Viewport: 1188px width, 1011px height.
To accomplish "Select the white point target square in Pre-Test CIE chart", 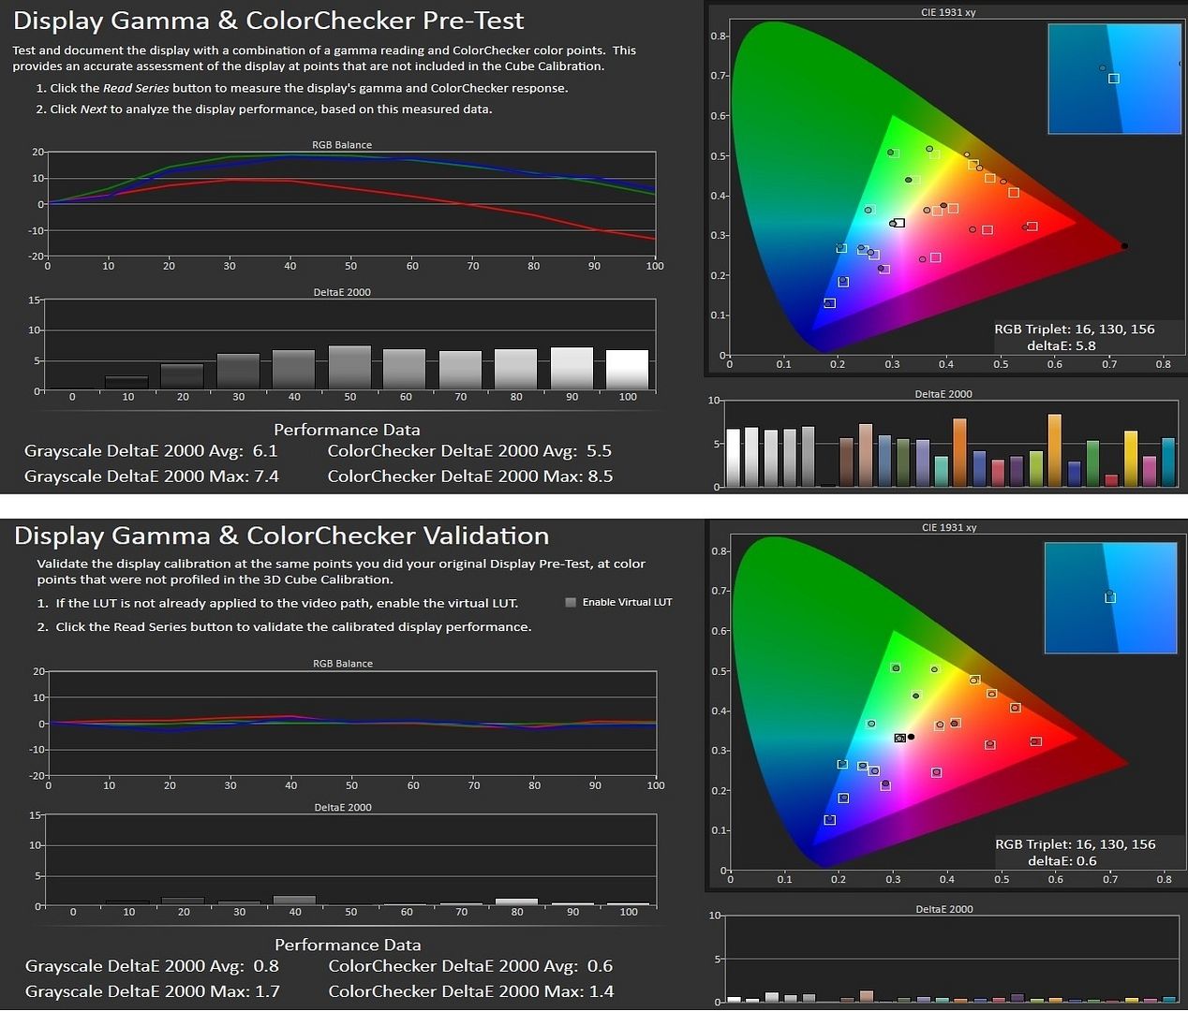I will click(x=898, y=223).
